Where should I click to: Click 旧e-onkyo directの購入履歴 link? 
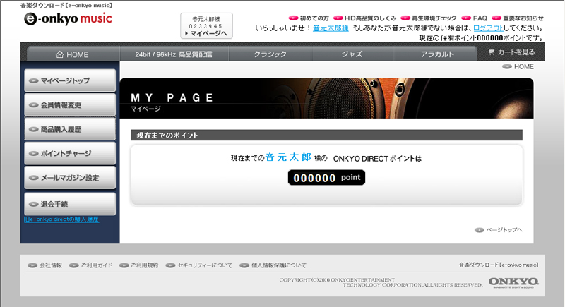[61, 219]
